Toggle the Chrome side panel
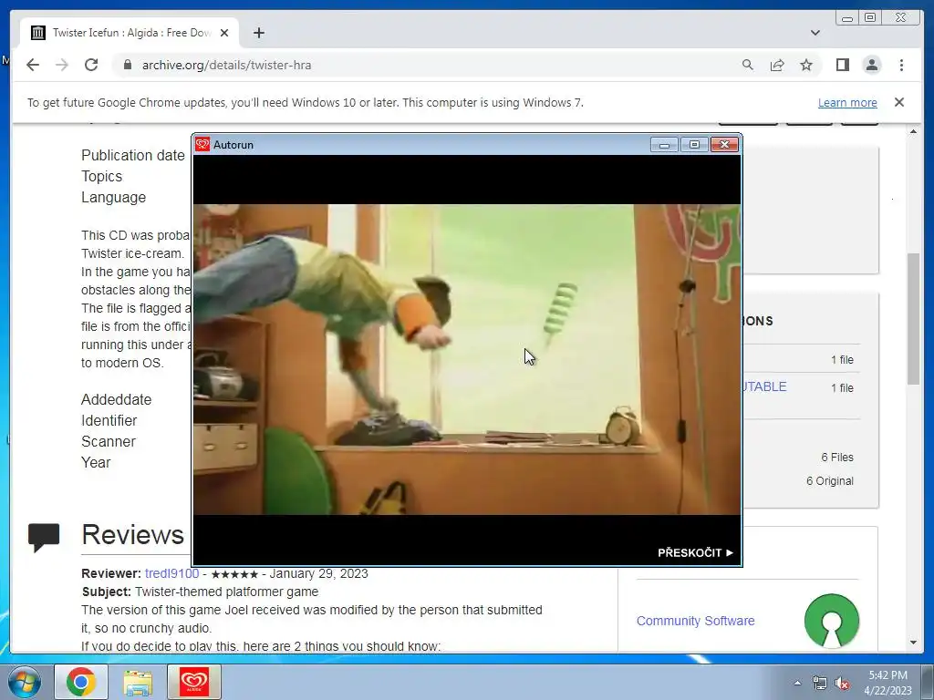The width and height of the screenshot is (934, 700). point(842,65)
